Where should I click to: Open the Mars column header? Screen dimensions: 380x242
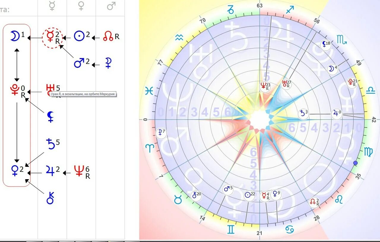(111, 7)
